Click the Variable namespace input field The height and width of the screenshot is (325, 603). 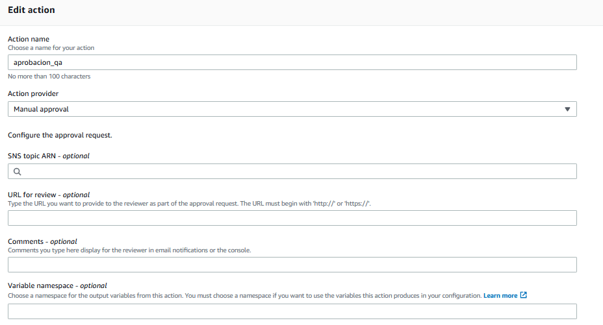(x=292, y=311)
